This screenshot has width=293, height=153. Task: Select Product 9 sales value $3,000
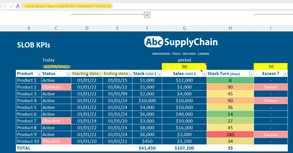(184, 135)
